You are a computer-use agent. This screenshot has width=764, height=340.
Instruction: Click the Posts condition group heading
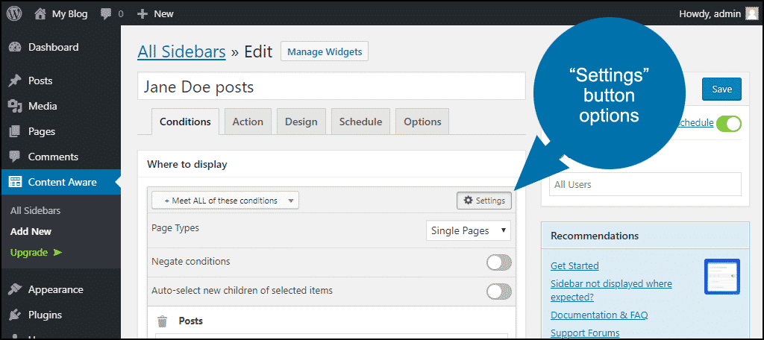190,321
